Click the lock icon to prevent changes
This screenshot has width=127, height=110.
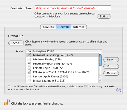7,102
